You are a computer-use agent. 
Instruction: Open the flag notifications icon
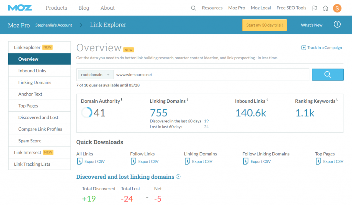(315, 8)
